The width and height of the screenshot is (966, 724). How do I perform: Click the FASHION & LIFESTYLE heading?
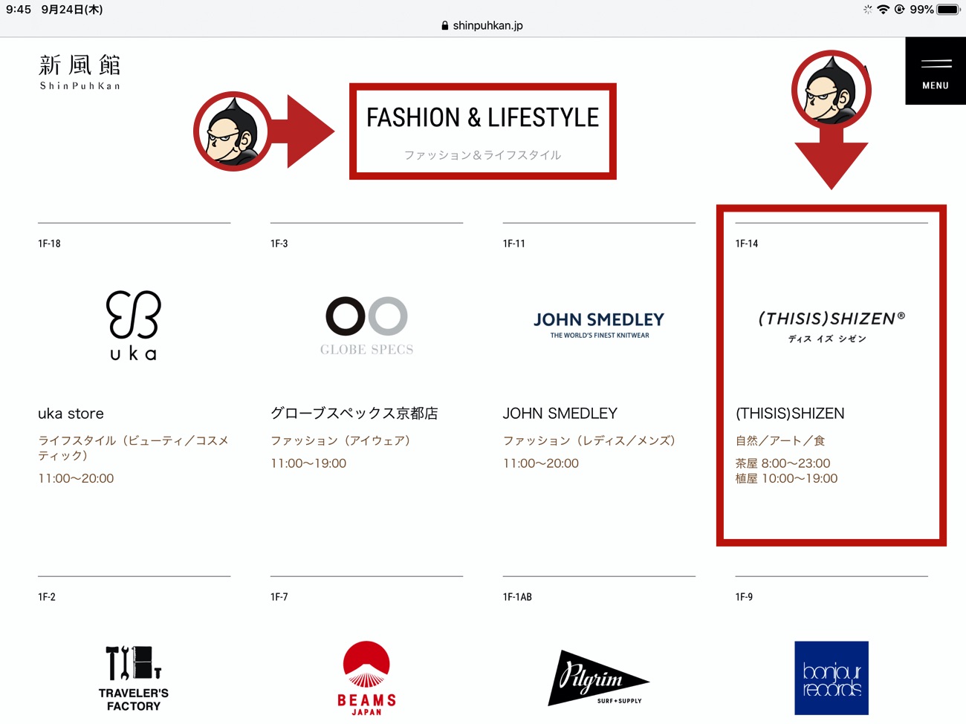[x=482, y=117]
